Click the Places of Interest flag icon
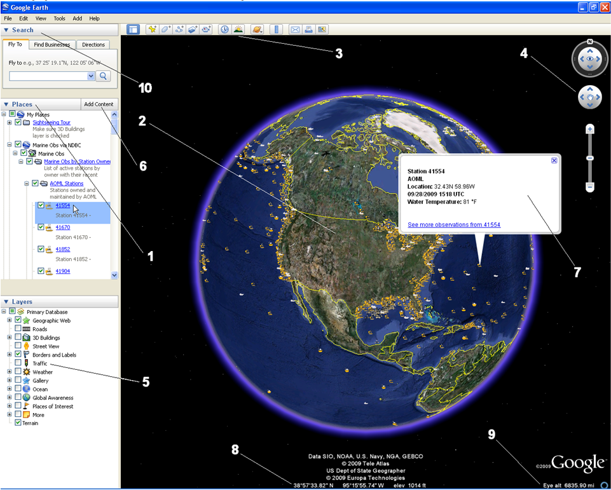This screenshot has height=490, width=611. pyautogui.click(x=26, y=406)
